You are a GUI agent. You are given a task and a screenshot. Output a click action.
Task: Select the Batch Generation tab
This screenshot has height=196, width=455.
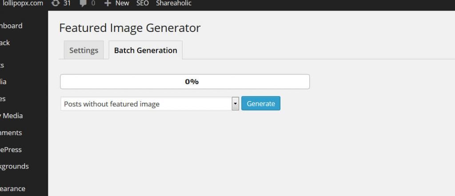click(145, 50)
